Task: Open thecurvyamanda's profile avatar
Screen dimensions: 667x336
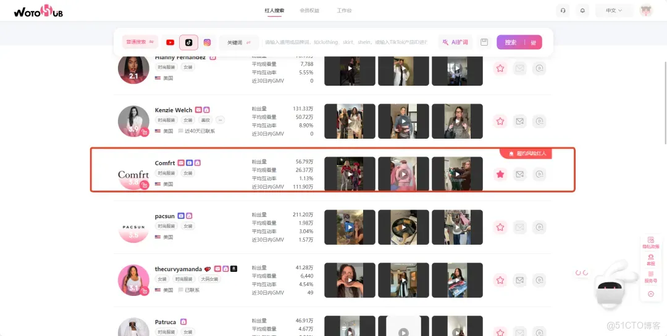Action: [x=133, y=280]
